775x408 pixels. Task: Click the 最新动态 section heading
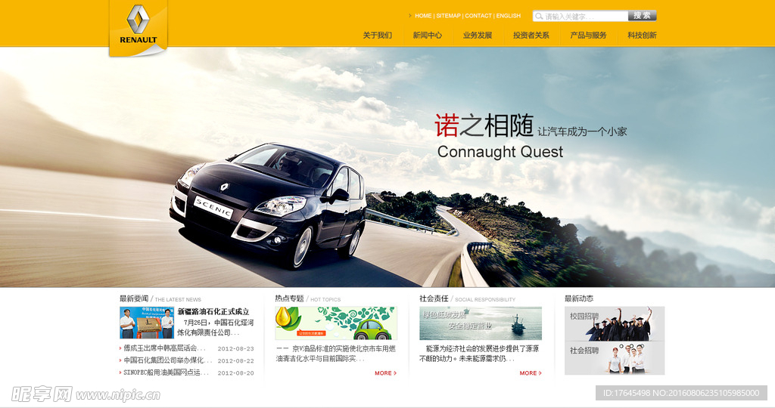[579, 298]
